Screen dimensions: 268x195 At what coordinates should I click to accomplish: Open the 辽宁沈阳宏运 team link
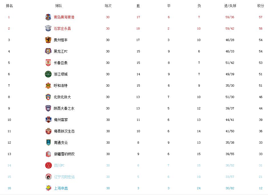(x=64, y=177)
